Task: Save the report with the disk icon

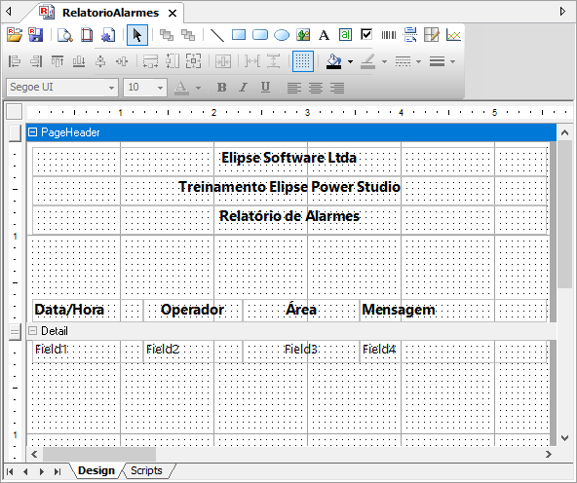Action: (x=36, y=35)
